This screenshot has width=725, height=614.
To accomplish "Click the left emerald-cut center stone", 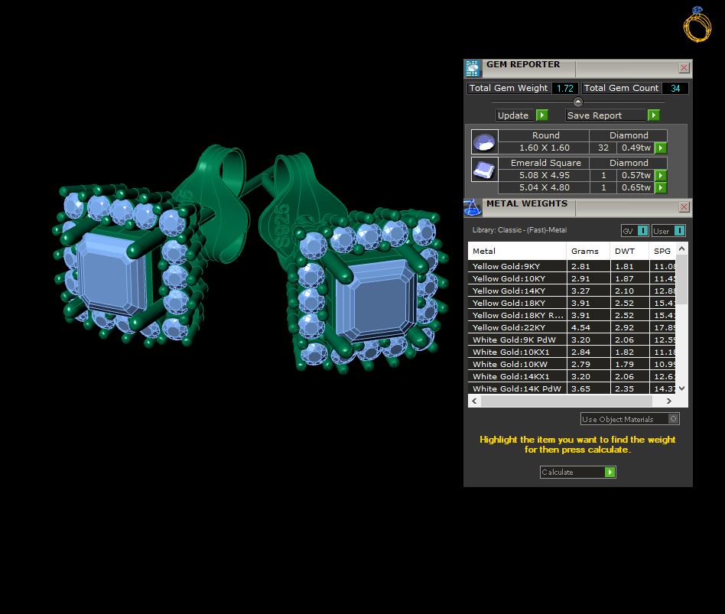I will pos(112,275).
